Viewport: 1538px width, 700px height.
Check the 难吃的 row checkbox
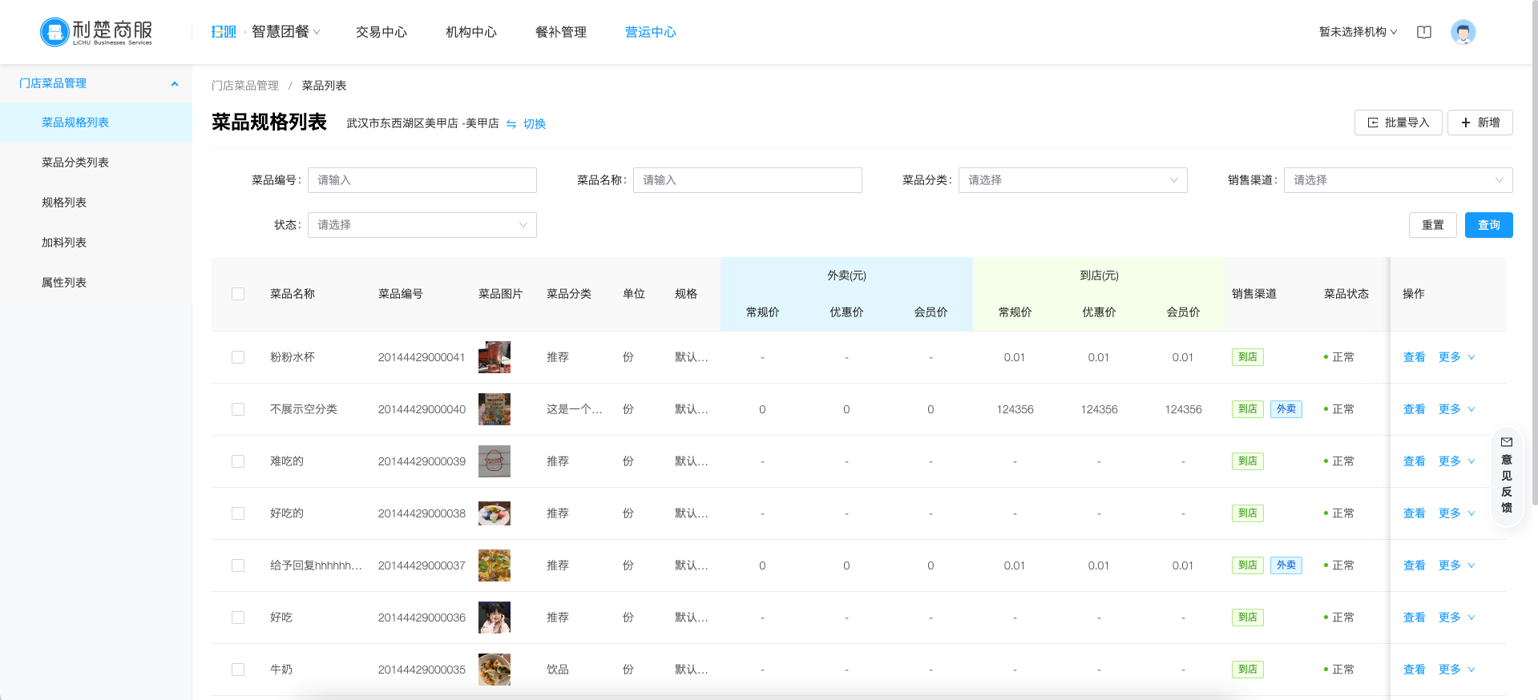click(238, 461)
